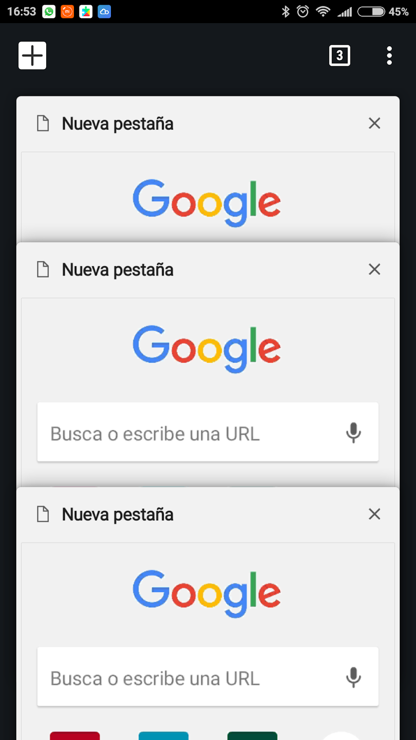Screen dimensions: 416x740
Task: Tap microphone icon in second tab search box
Action: [354, 433]
